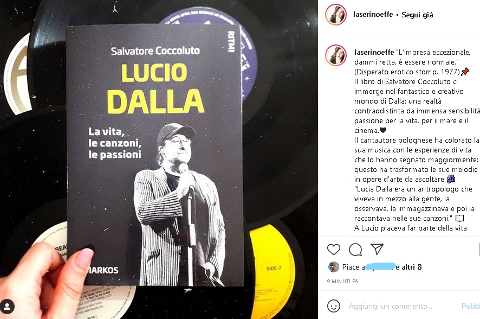Open laserinoeffe username in caption

[x=374, y=52]
